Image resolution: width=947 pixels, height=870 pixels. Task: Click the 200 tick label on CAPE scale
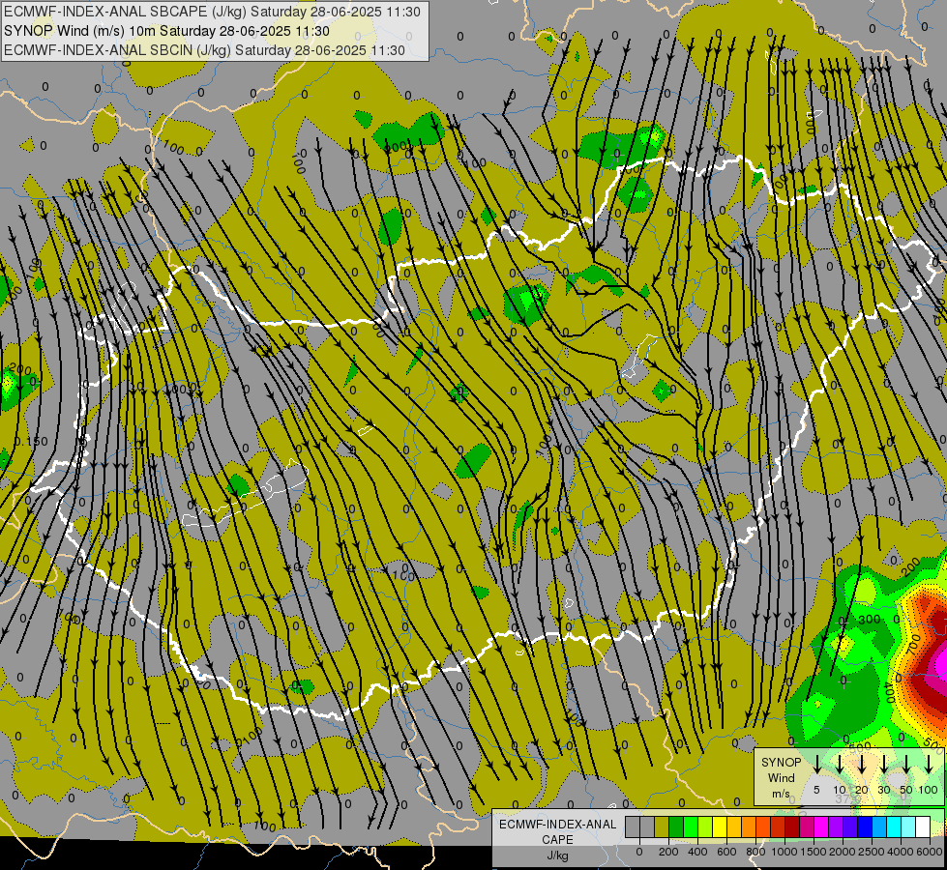pos(668,852)
